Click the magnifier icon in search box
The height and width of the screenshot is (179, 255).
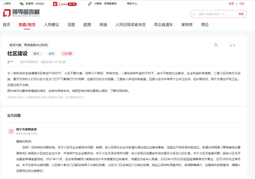194,14
